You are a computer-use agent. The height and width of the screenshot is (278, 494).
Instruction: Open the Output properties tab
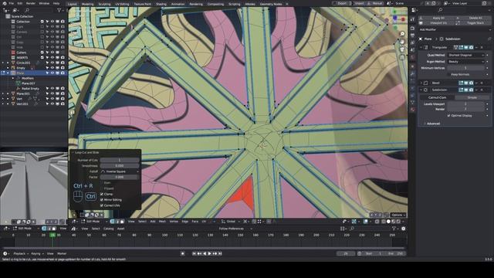coord(413,36)
